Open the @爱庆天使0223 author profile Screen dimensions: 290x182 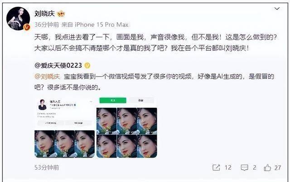tap(58, 65)
